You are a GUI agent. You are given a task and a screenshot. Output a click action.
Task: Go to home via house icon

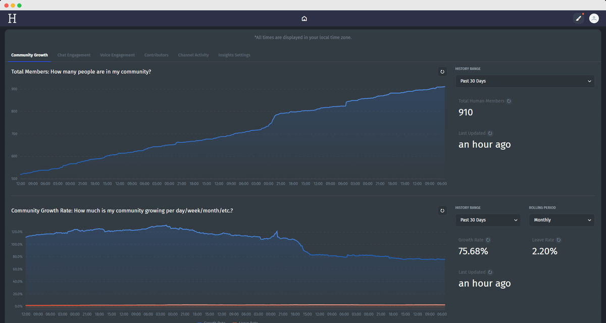pos(304,19)
